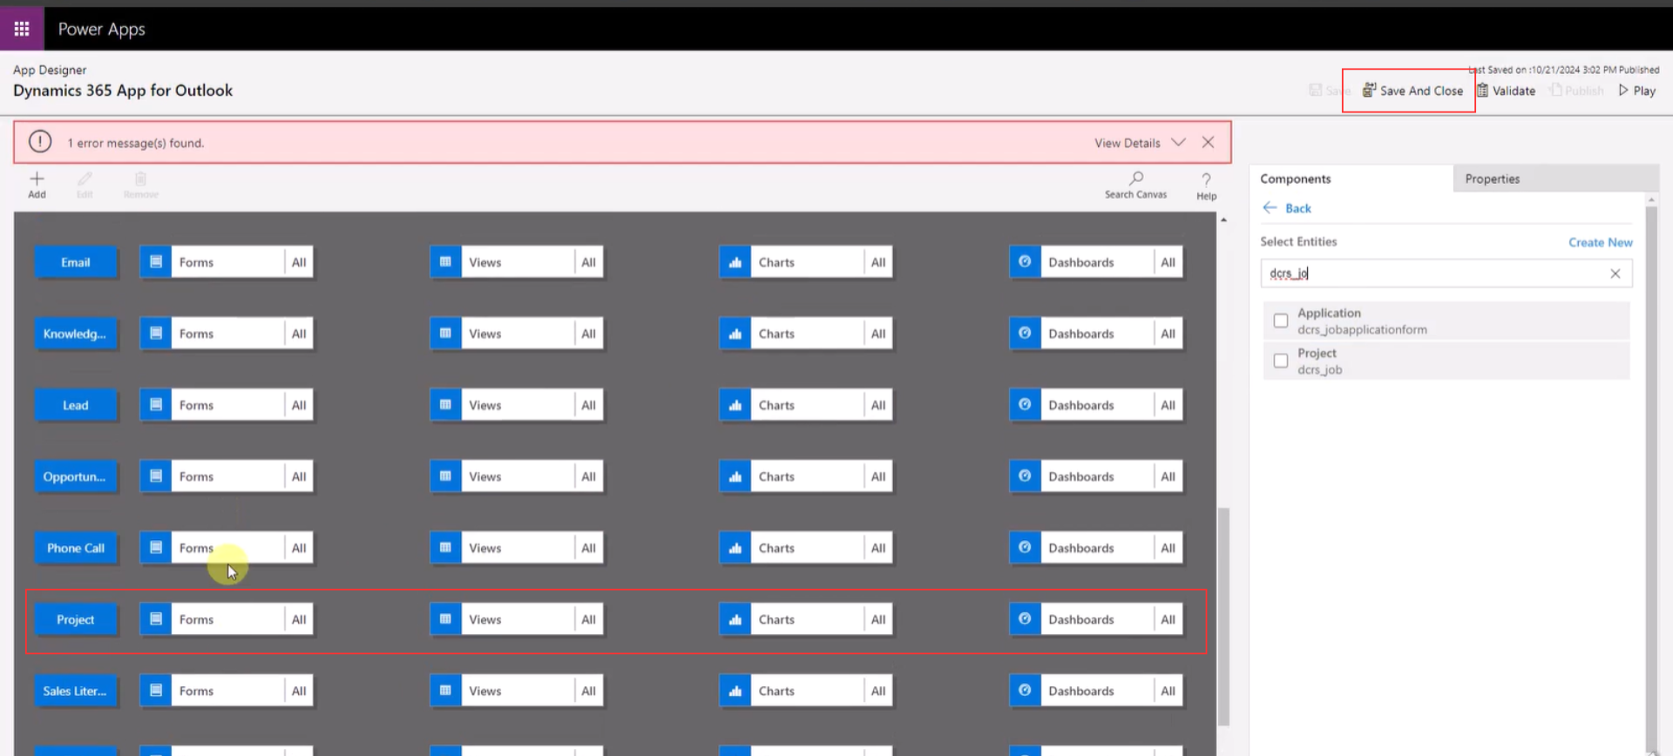The image size is (1673, 756).
Task: Click Views icon in Lead row
Action: click(x=445, y=405)
